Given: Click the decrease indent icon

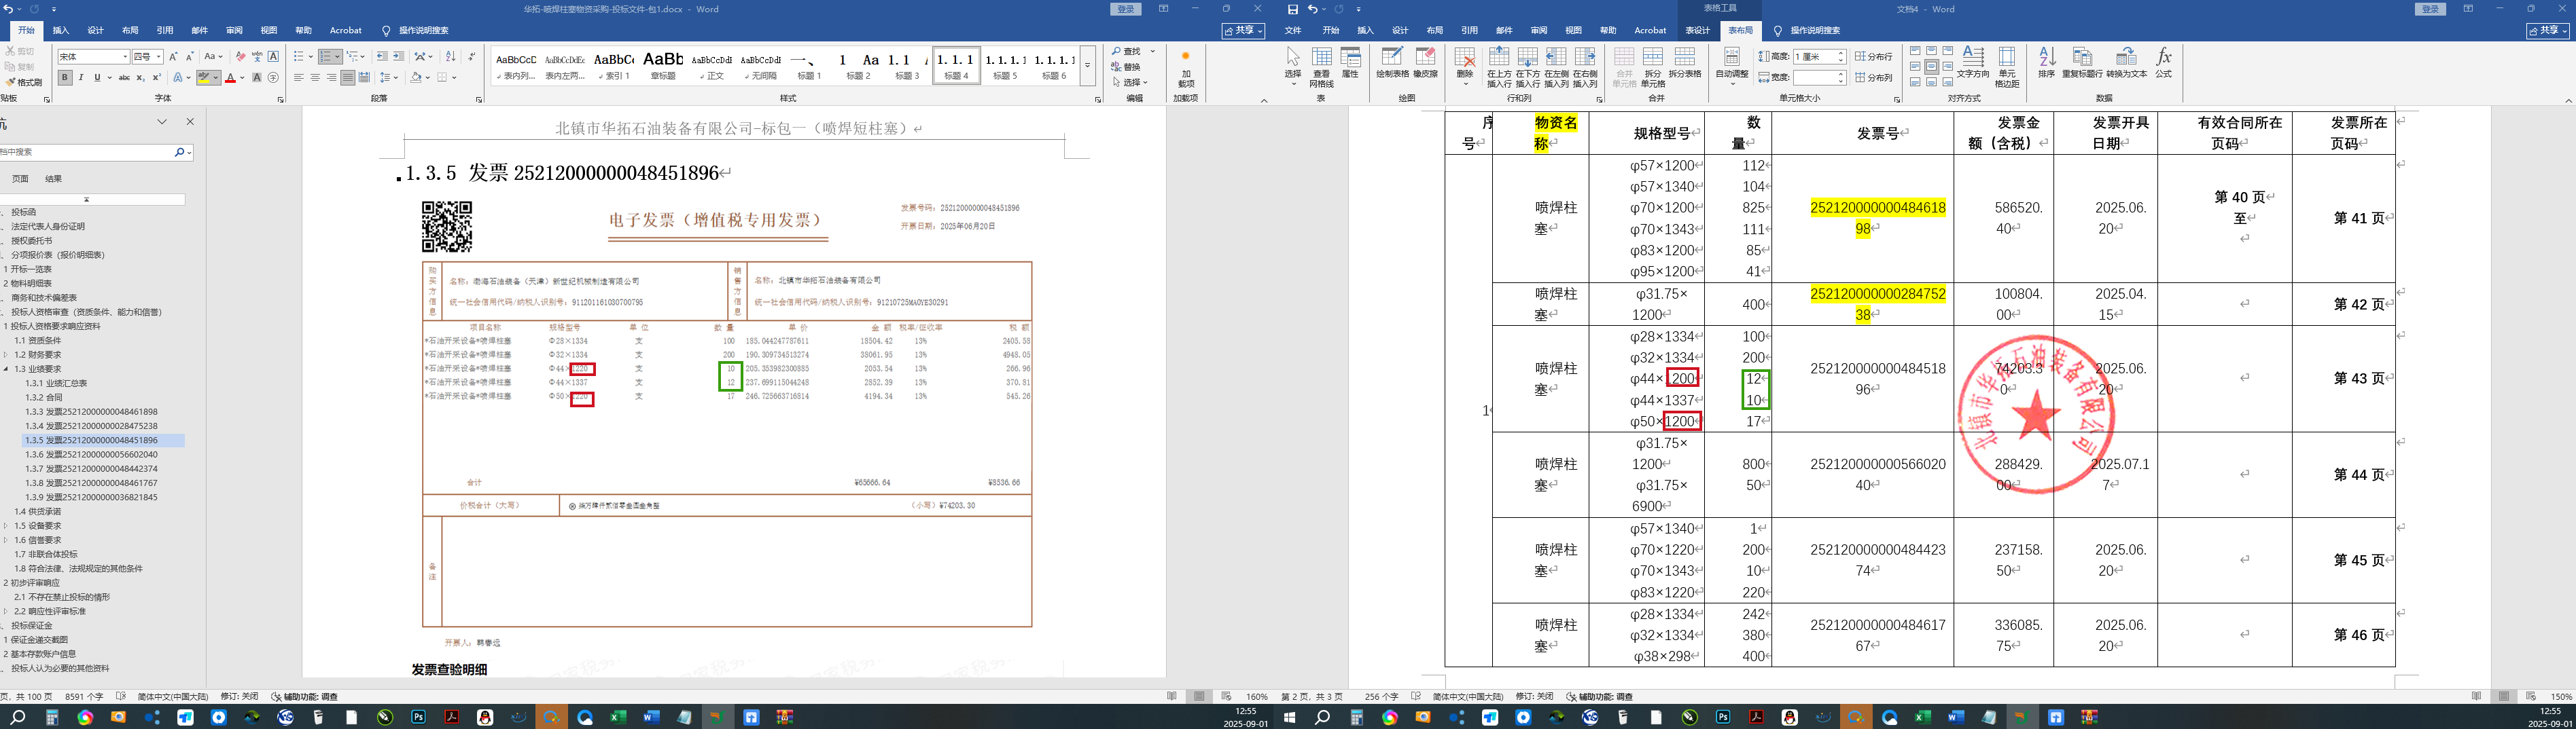Looking at the screenshot, I should click(x=383, y=57).
